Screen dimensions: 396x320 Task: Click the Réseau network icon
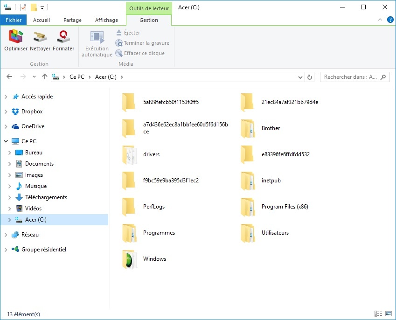click(x=15, y=235)
